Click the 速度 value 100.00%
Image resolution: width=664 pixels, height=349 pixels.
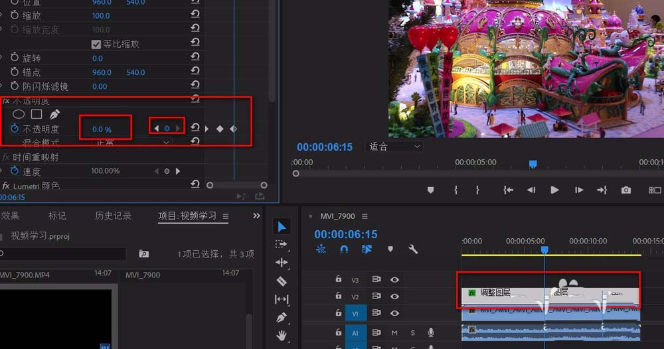106,171
